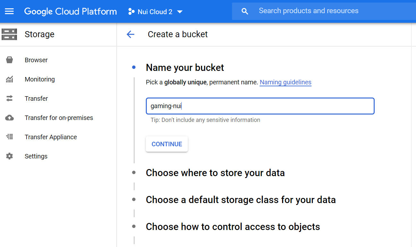416x247 pixels.
Task: Click the bucket name input field
Action: pyautogui.click(x=260, y=106)
